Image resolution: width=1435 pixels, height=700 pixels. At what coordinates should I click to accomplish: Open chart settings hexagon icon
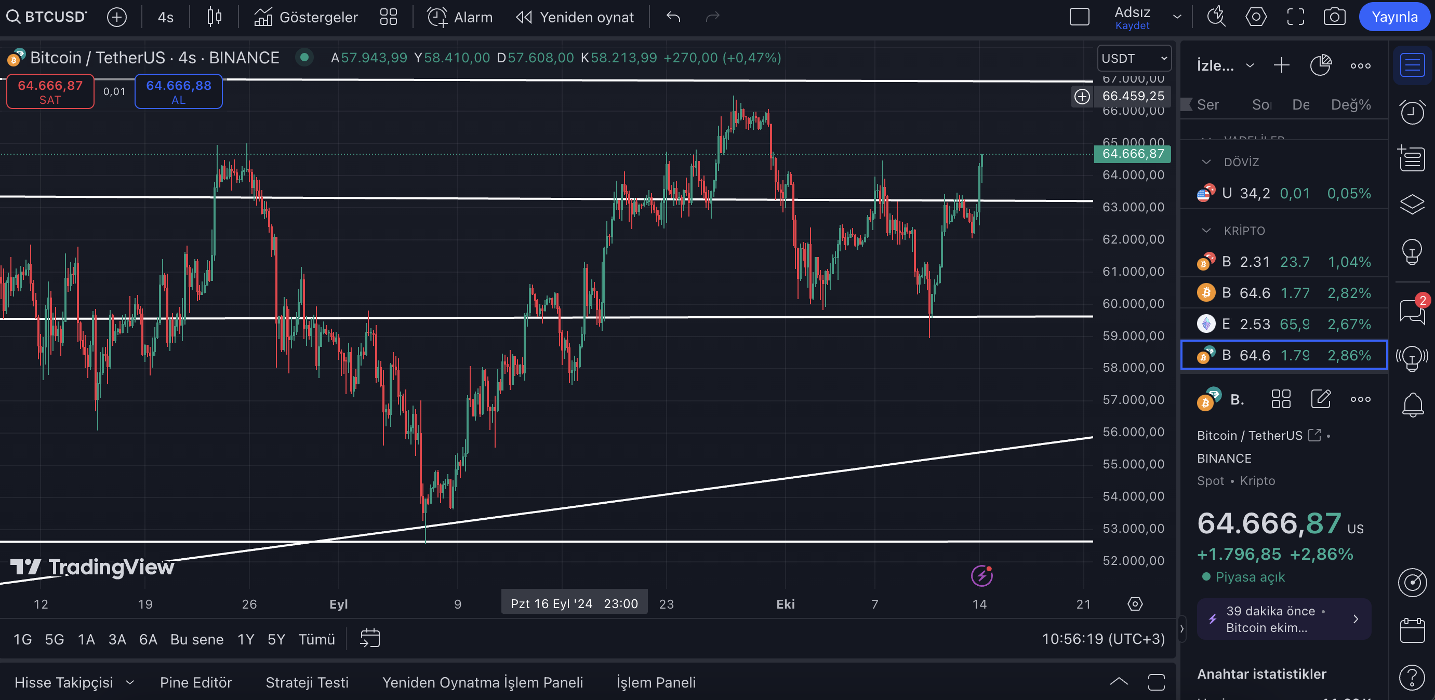click(x=1256, y=17)
